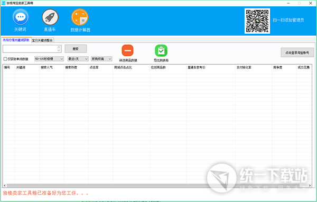
Task: Toggle the 仅获取单词数据 checkbox
Action: point(5,59)
